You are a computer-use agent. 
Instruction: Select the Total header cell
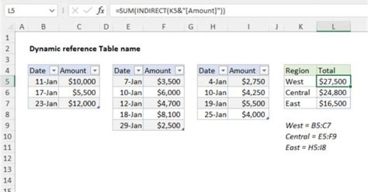pos(333,70)
